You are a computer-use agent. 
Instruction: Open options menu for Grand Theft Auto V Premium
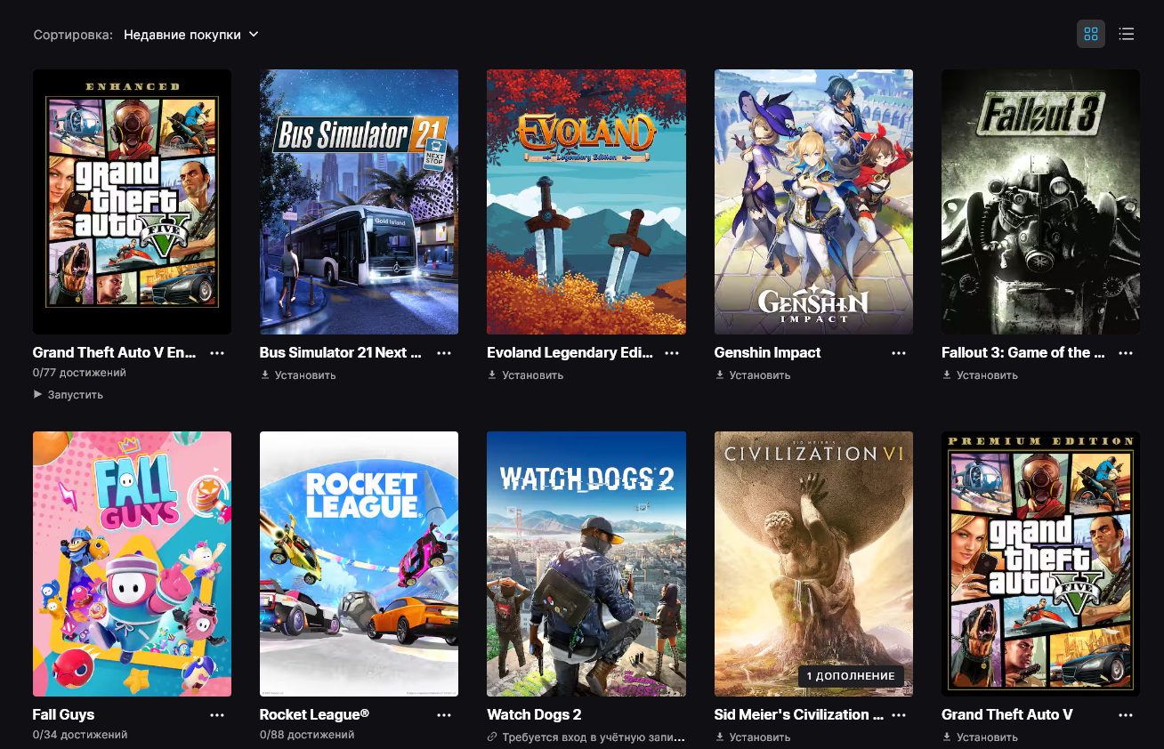coord(1126,715)
